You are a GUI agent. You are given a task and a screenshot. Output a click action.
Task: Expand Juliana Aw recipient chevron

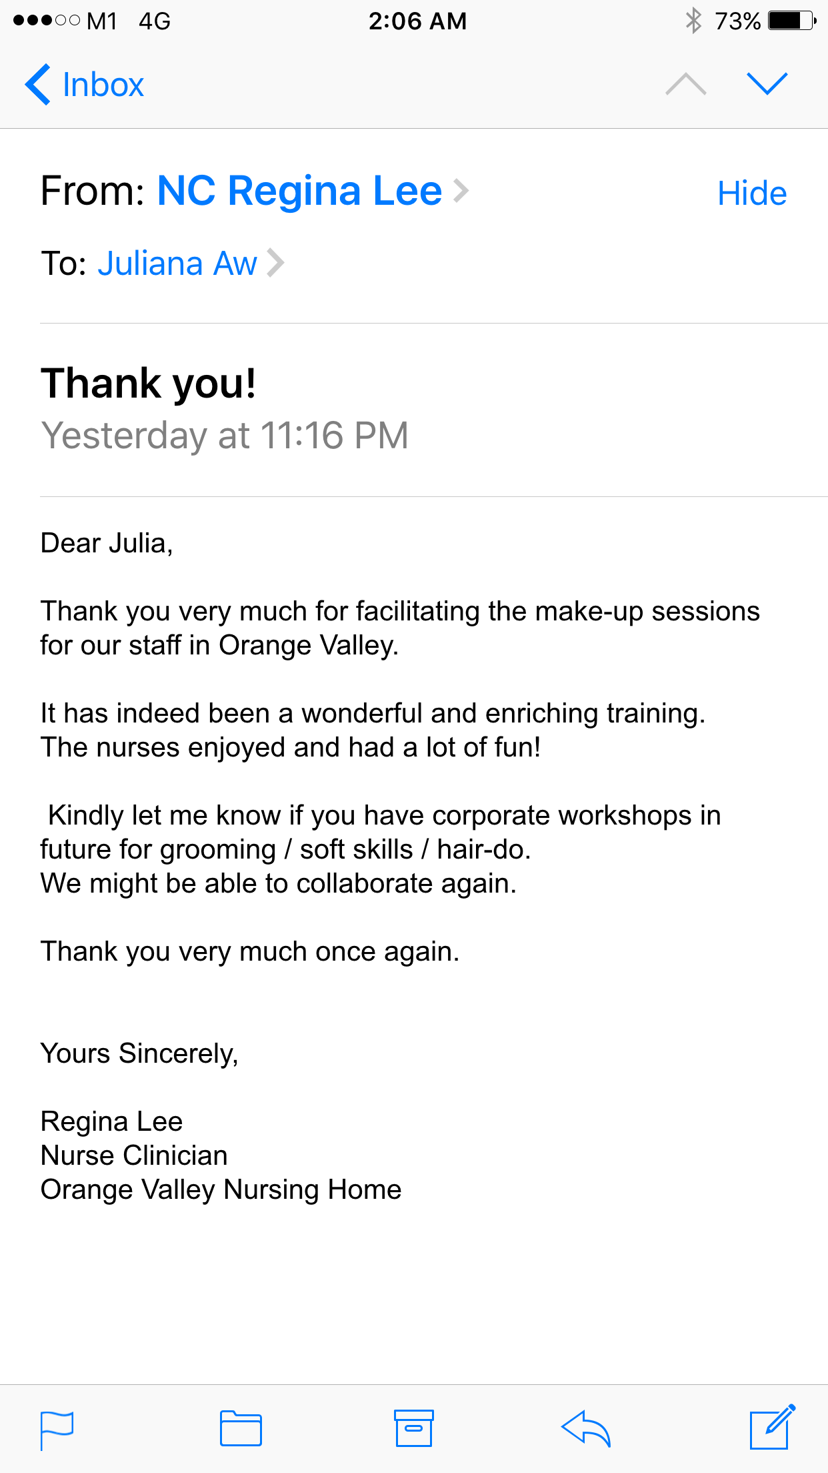click(275, 263)
